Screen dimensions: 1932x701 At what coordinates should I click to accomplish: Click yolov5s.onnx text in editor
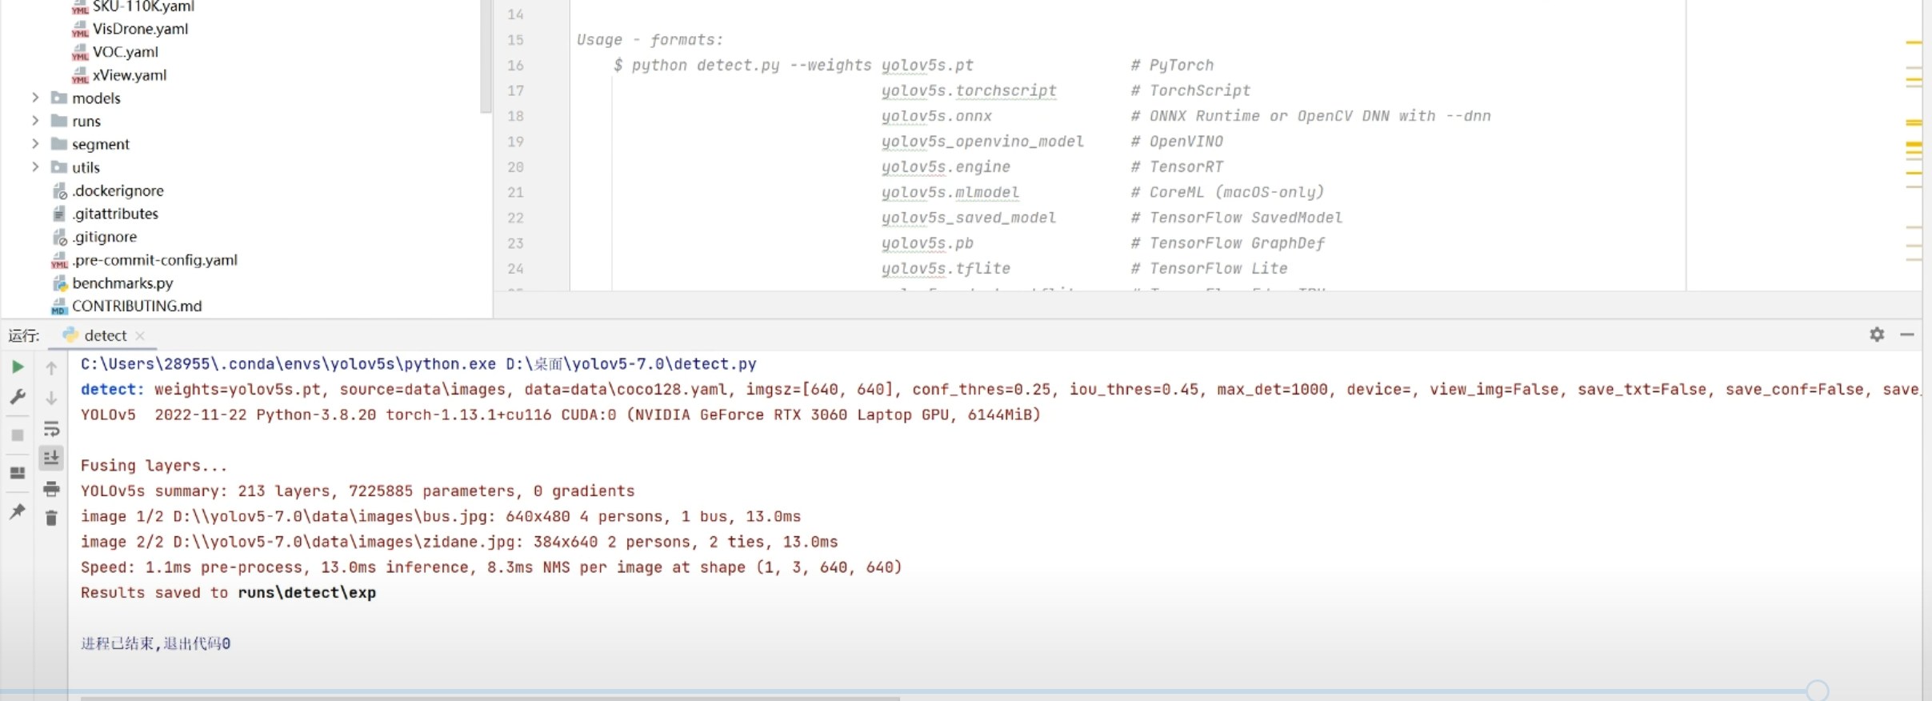click(x=936, y=117)
